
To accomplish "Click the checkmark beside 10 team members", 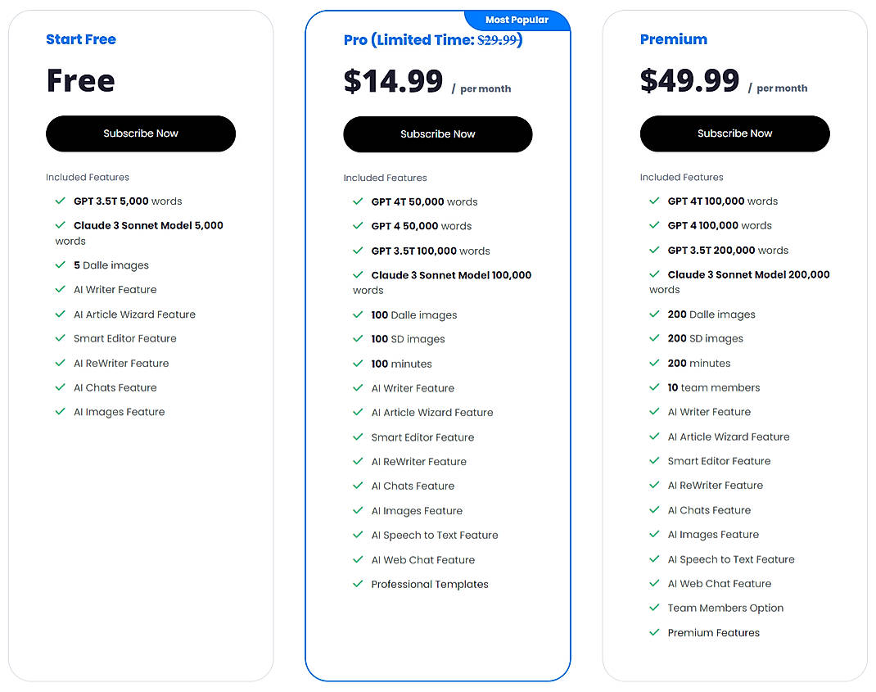I will coord(655,387).
